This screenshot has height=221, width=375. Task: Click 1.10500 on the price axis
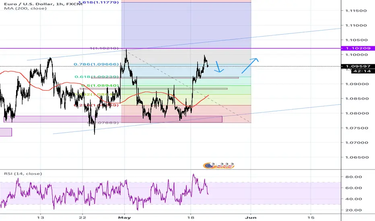[356, 40]
